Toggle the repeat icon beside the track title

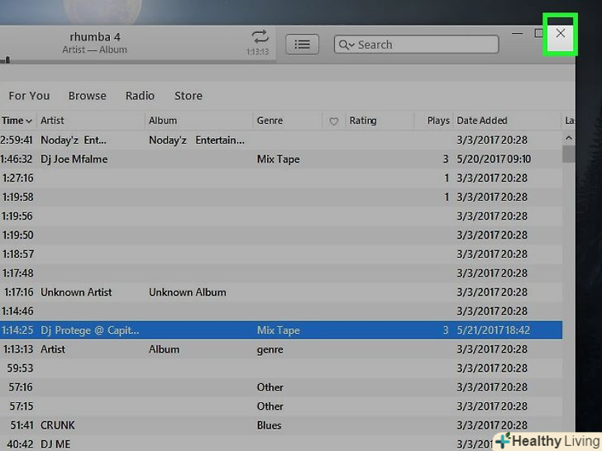[260, 36]
